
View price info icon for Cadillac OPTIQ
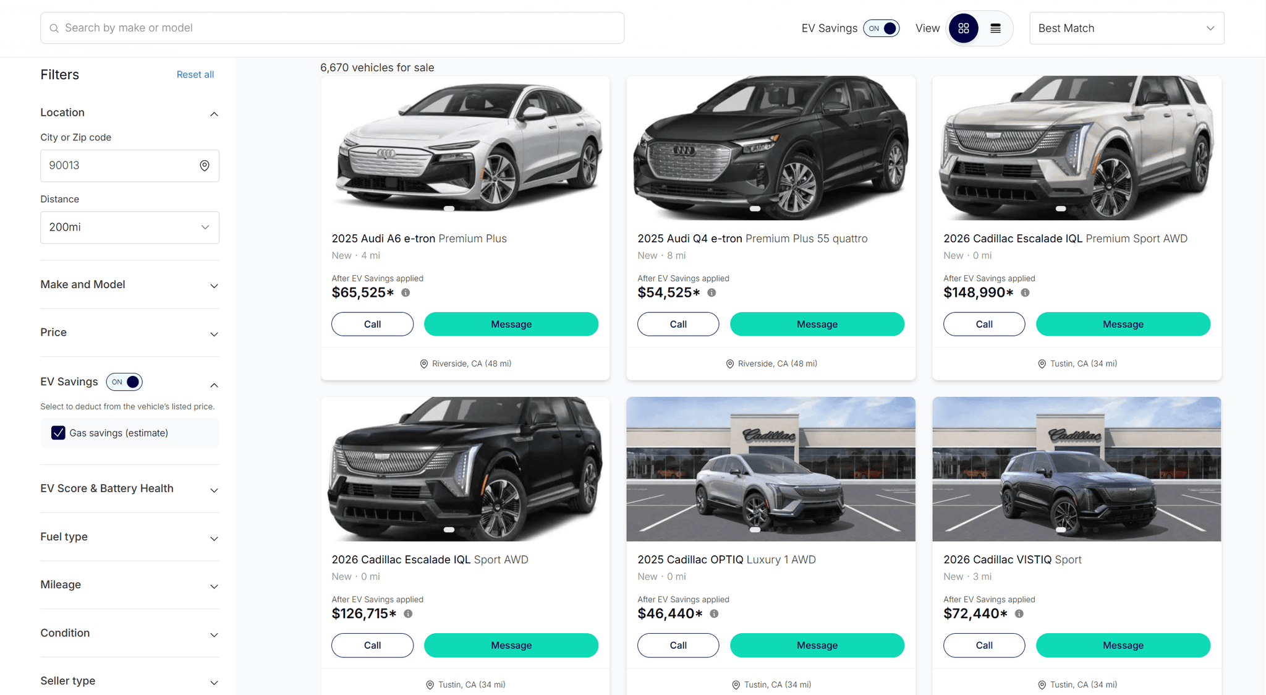pos(714,613)
